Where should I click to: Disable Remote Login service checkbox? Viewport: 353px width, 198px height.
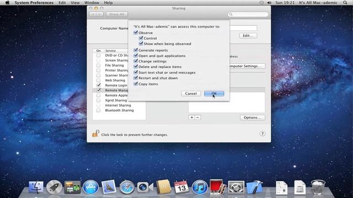(x=98, y=85)
